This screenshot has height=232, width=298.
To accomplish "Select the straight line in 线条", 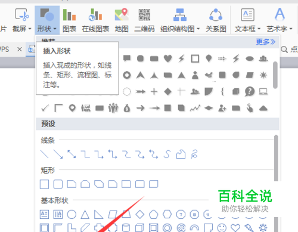I will point(44,154).
